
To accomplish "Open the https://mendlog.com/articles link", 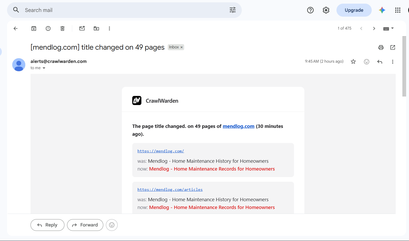I will pos(170,190).
